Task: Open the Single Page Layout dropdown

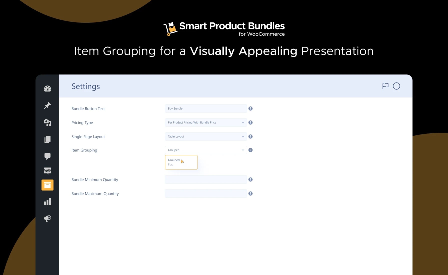Action: [x=205, y=136]
